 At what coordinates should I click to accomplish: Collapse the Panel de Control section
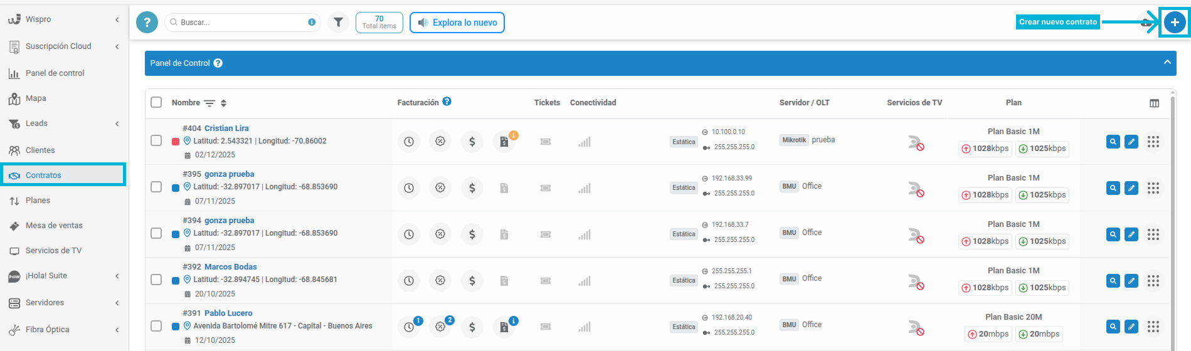tap(1167, 63)
